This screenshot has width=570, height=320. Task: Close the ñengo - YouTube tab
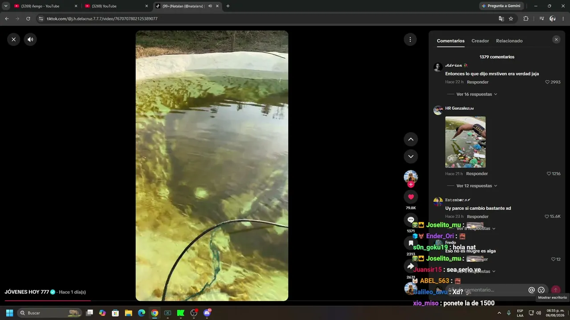[x=76, y=6]
